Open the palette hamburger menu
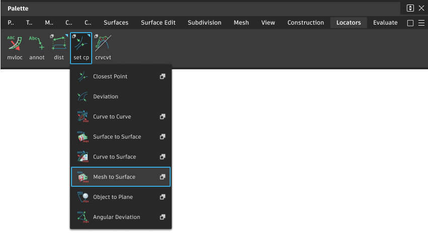The image size is (428, 236). pos(421,23)
